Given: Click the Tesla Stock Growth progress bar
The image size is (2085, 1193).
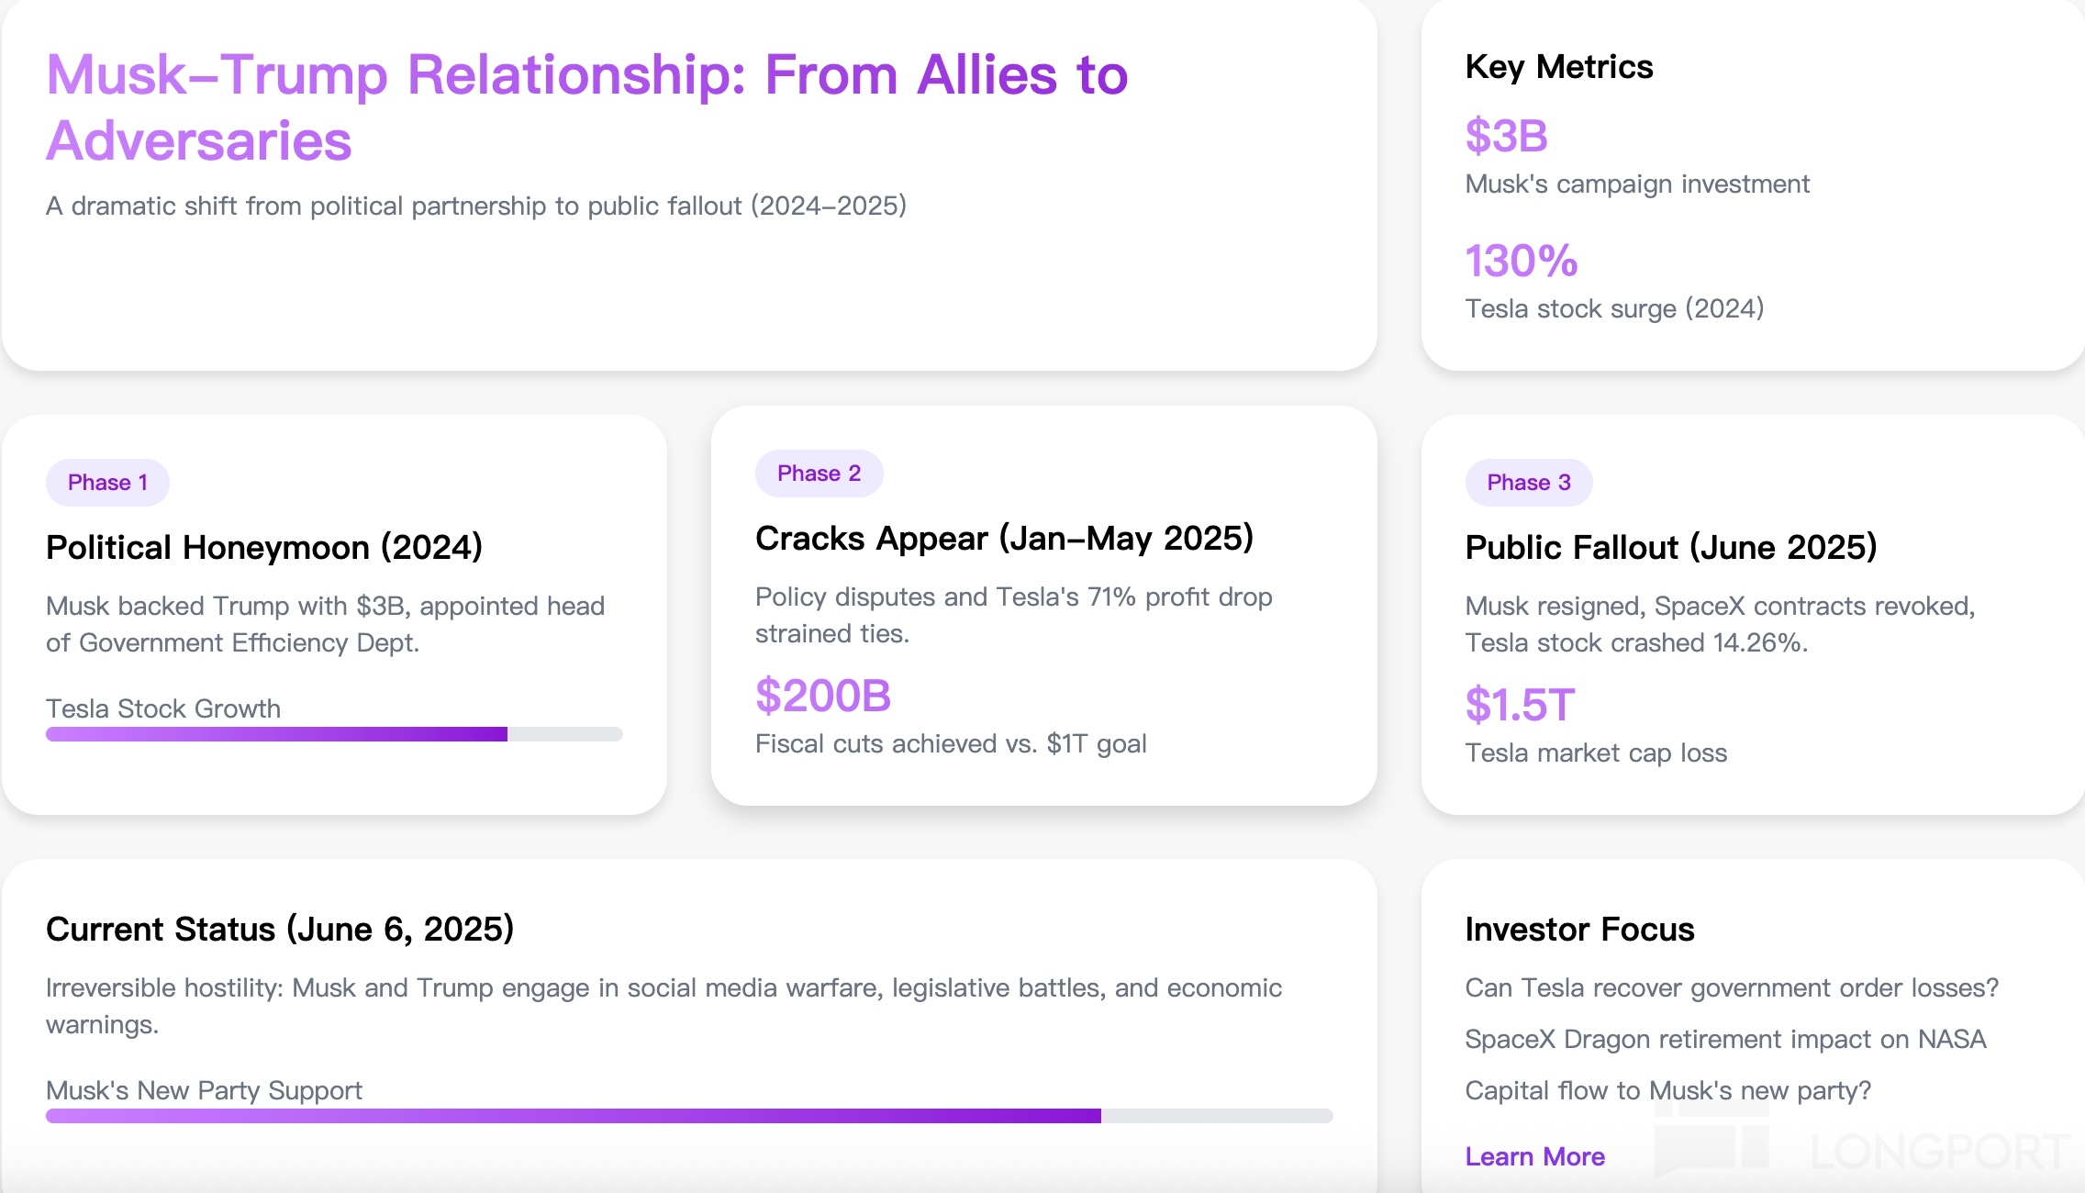Looking at the screenshot, I should pyautogui.click(x=334, y=734).
